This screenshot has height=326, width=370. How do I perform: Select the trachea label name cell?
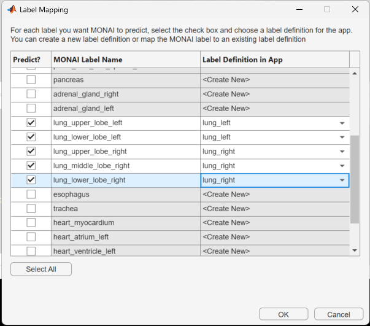pos(126,209)
